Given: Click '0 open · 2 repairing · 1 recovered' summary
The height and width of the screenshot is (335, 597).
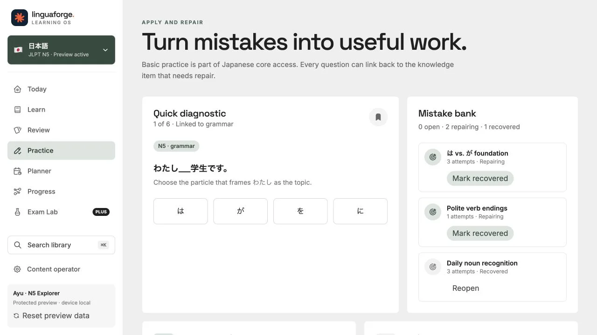Looking at the screenshot, I should pyautogui.click(x=469, y=127).
